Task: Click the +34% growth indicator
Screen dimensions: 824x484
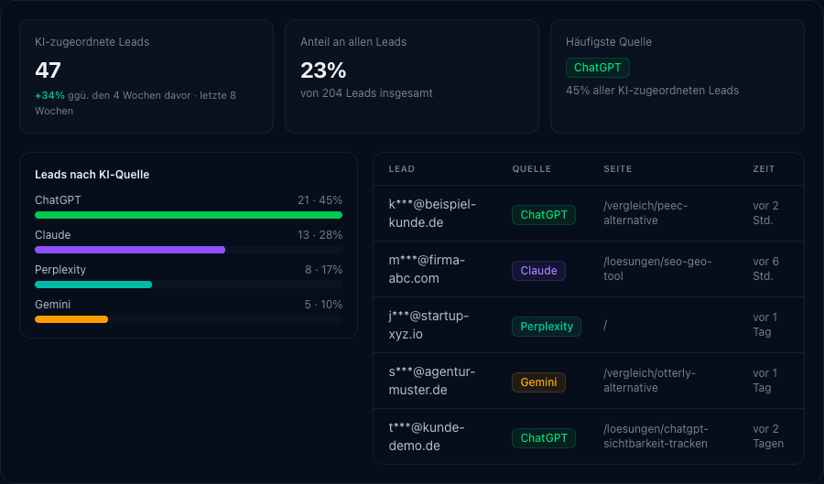Action: pos(49,95)
